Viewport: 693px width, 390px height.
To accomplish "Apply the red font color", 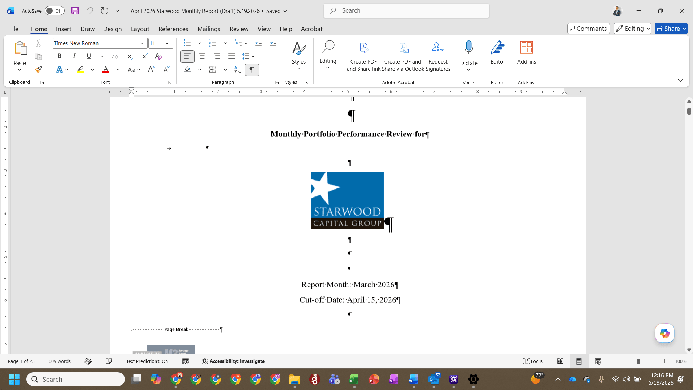I will click(x=106, y=69).
